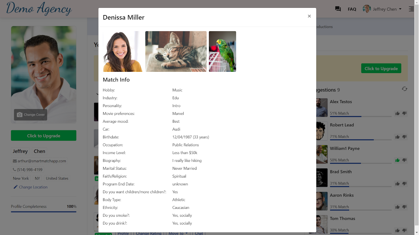Open the FAQ page
The width and height of the screenshot is (419, 235).
(x=352, y=9)
